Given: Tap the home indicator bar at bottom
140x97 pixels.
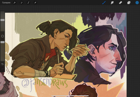Looking at the screenshot, I should tap(70, 96).
